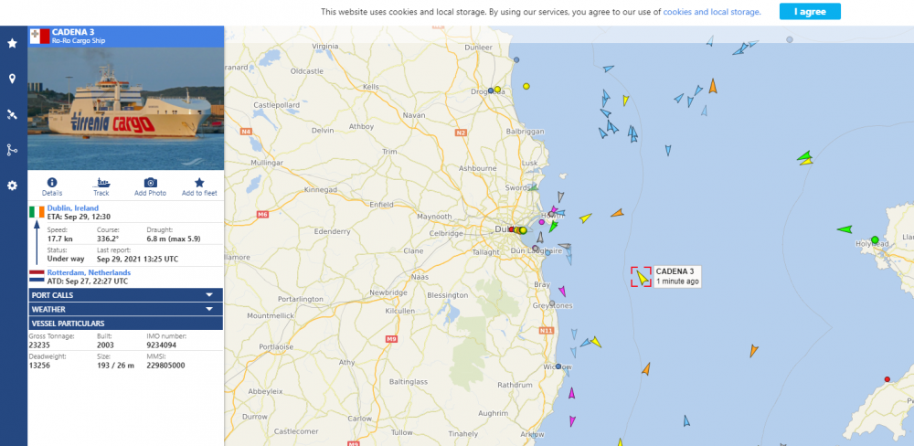
Task: Follow the cookies and local storage link
Action: (711, 12)
